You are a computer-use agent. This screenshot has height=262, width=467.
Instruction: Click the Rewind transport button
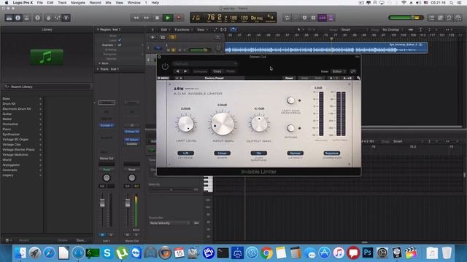point(136,17)
